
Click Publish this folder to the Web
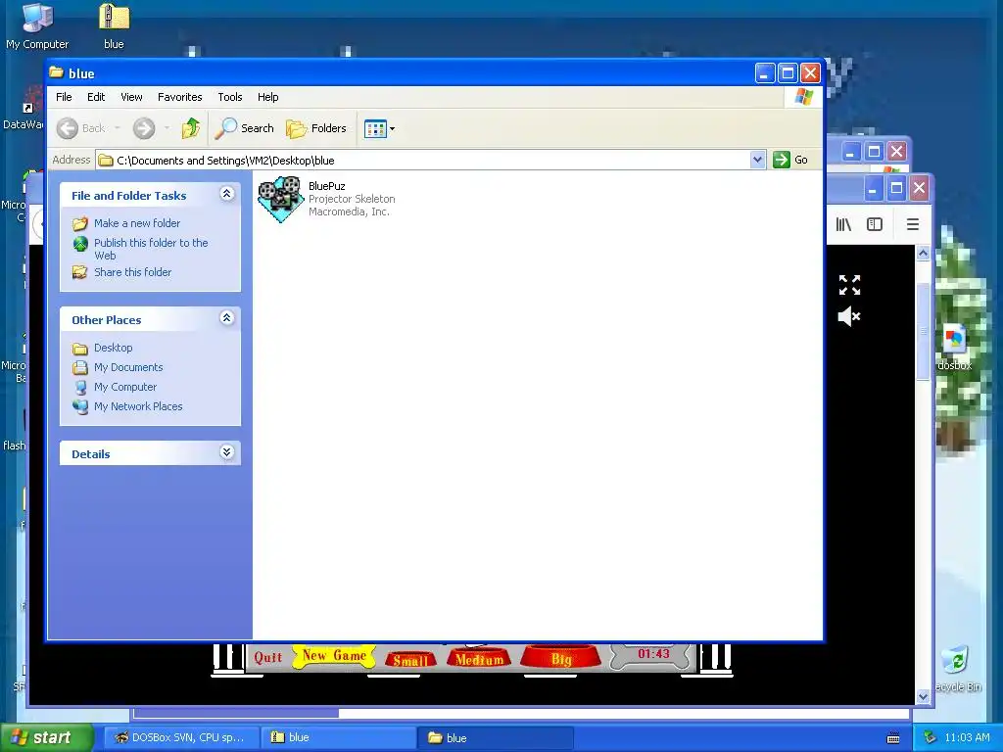(x=151, y=249)
